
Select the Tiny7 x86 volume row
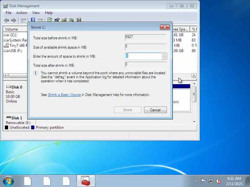click(15, 45)
